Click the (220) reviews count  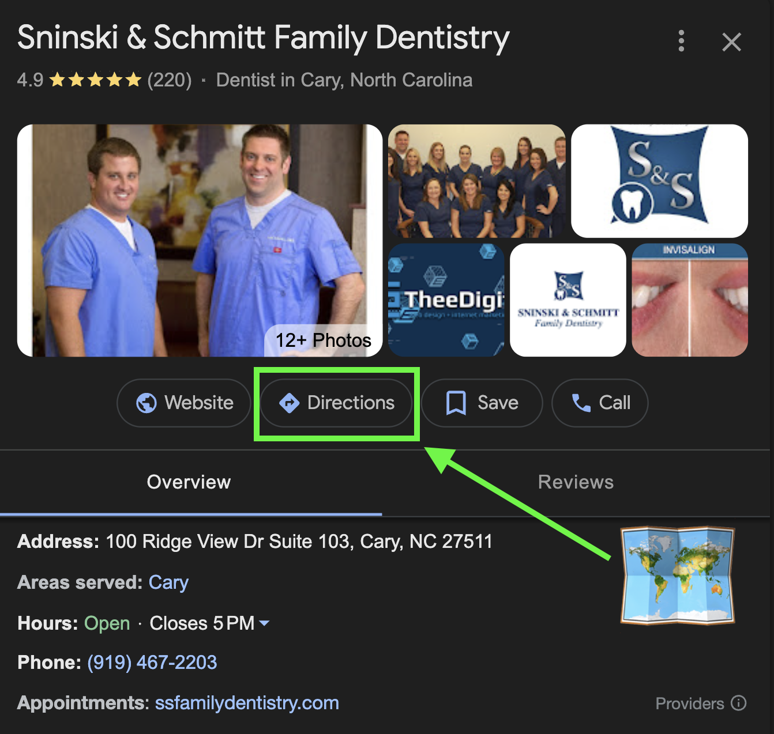[x=170, y=80]
